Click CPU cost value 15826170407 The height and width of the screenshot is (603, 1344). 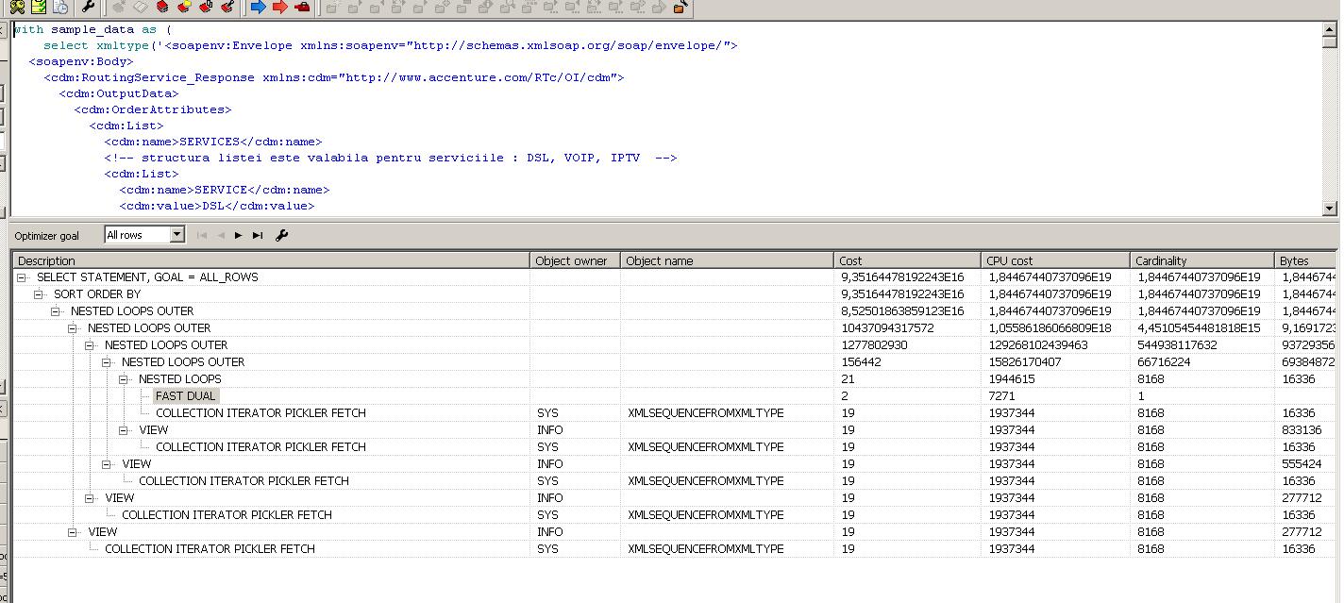1024,362
